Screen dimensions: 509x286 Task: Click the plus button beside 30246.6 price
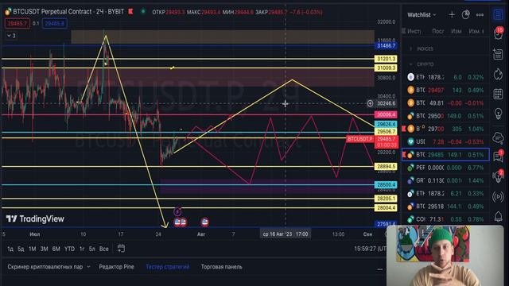click(370, 103)
